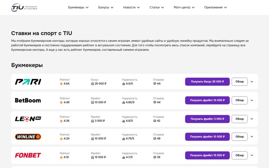This screenshot has width=269, height=168.
Task: Click the gift bonus icon in PARI row
Action: (x=93, y=84)
